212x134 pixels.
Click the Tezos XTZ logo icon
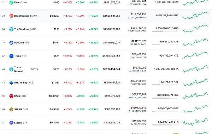pyautogui.click(x=11, y=56)
